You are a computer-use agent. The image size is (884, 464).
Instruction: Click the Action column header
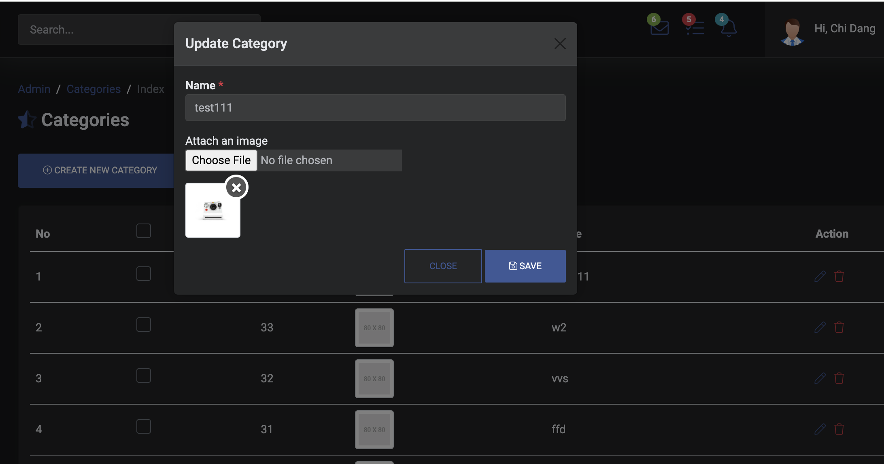point(832,234)
